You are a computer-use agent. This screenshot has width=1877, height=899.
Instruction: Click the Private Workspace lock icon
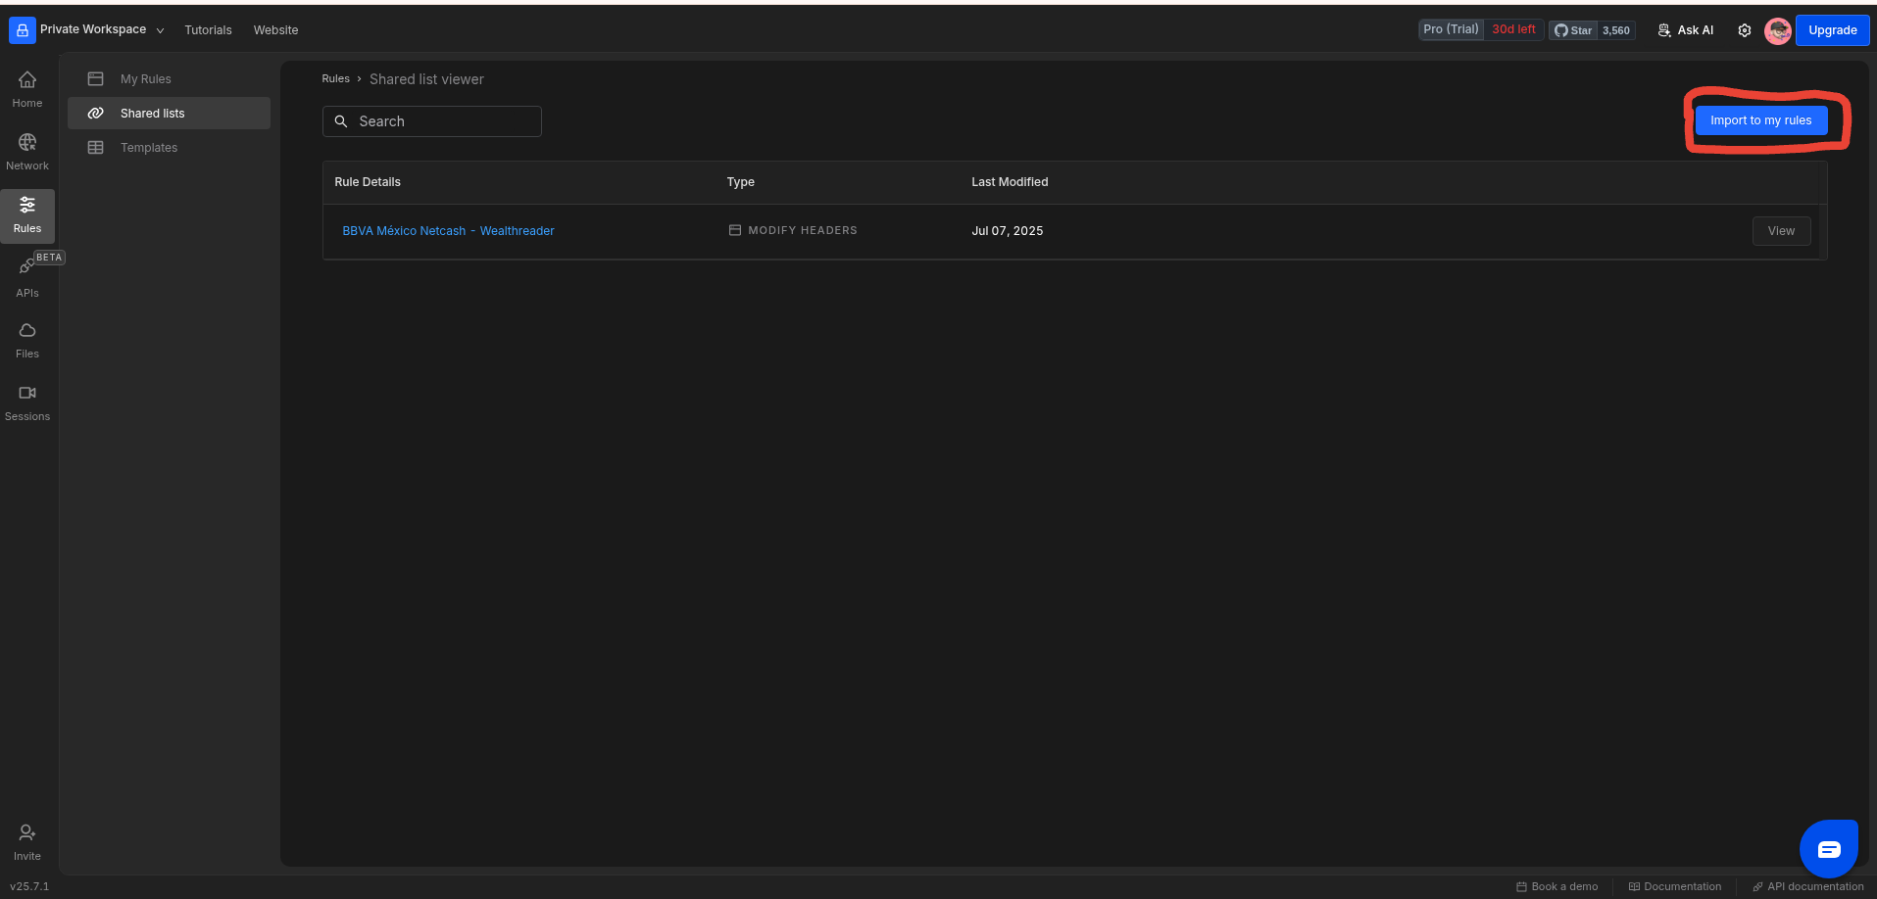(x=23, y=30)
